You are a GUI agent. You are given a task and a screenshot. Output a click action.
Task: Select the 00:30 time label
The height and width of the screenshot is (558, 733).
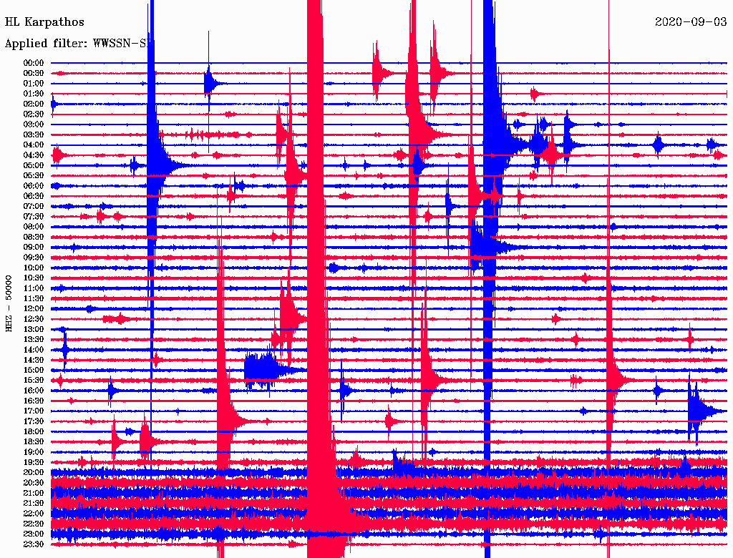(34, 74)
